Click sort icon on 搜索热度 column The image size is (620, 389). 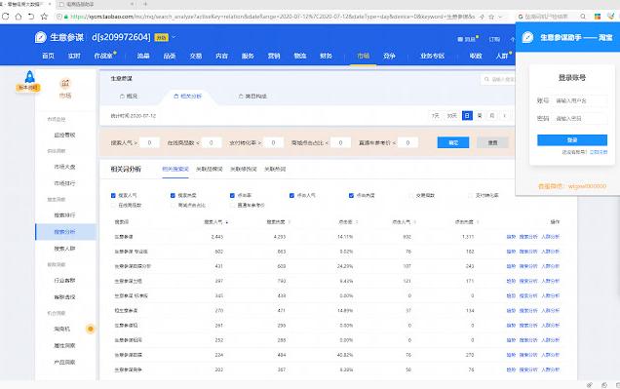click(x=290, y=222)
